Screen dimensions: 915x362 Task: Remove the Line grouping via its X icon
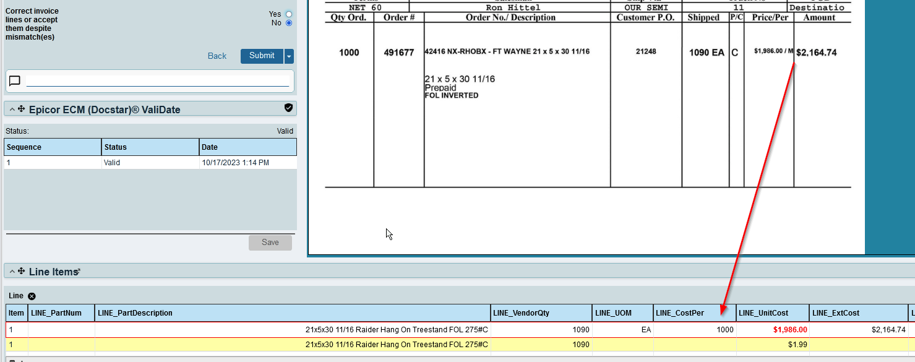pos(31,296)
